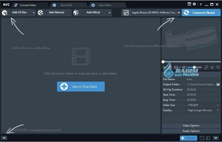The width and height of the screenshot is (222, 142).
Task: Click the Add or Drag File(s) button
Action: (x=81, y=86)
